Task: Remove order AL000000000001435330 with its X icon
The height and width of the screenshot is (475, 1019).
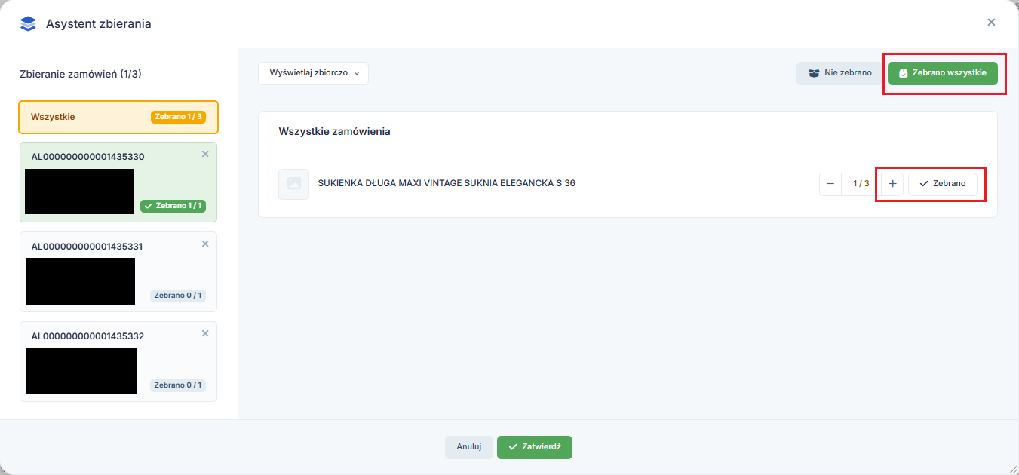Action: click(x=205, y=154)
